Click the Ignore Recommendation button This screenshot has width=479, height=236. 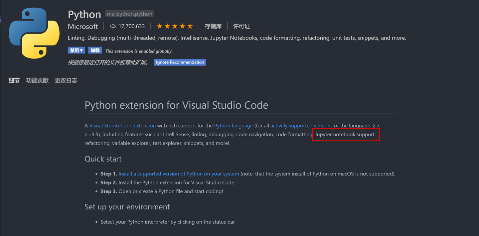point(180,62)
